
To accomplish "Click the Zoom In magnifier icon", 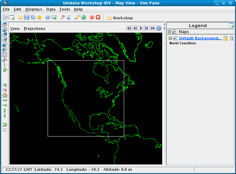I will point(5,85).
